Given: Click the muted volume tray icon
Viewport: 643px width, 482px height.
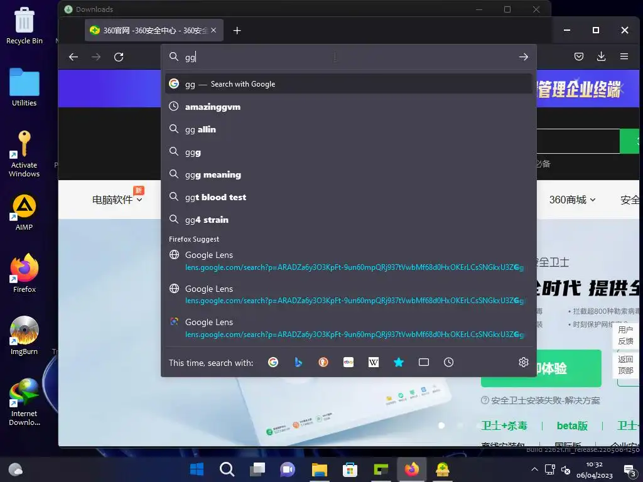Looking at the screenshot, I should pyautogui.click(x=566, y=469).
